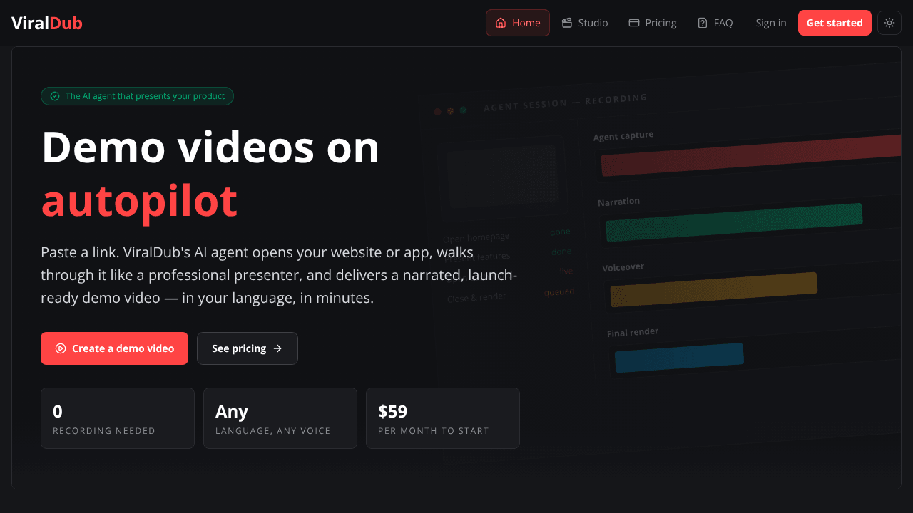The width and height of the screenshot is (913, 513).
Task: Select the $59 per month stat card
Action: pyautogui.click(x=443, y=418)
